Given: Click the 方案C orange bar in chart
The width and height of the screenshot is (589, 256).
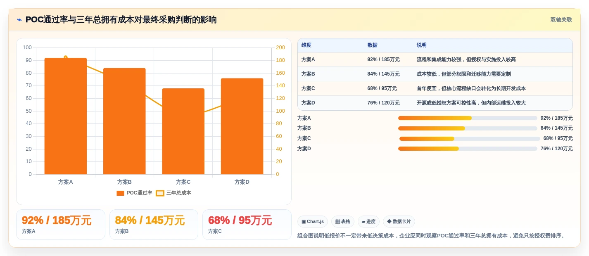Looking at the screenshot, I should [x=183, y=131].
